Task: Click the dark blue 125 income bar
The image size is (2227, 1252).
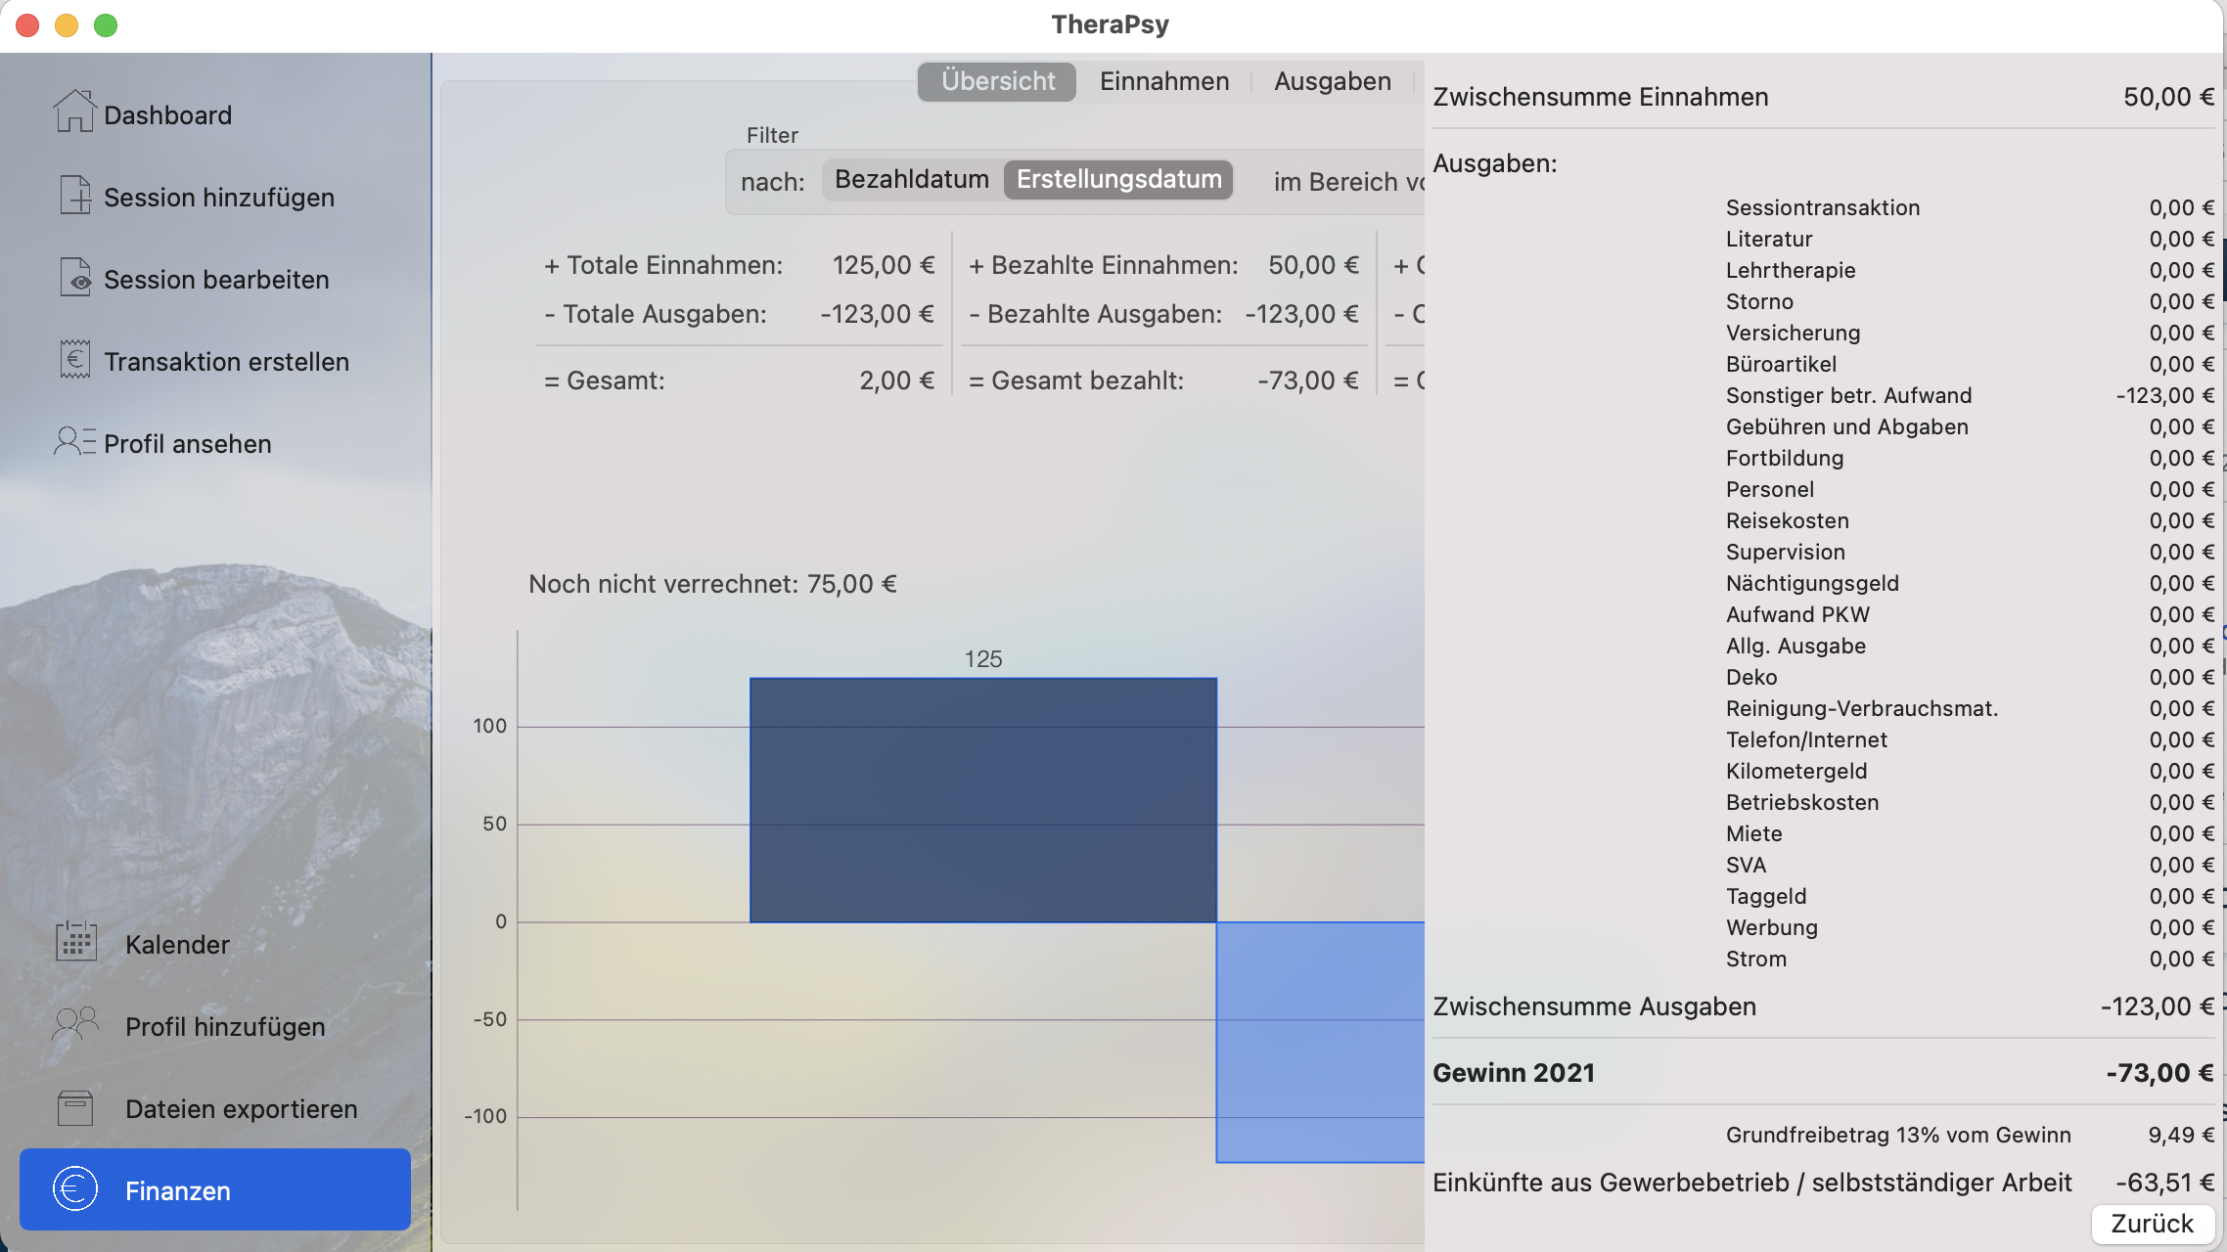Action: (x=982, y=799)
